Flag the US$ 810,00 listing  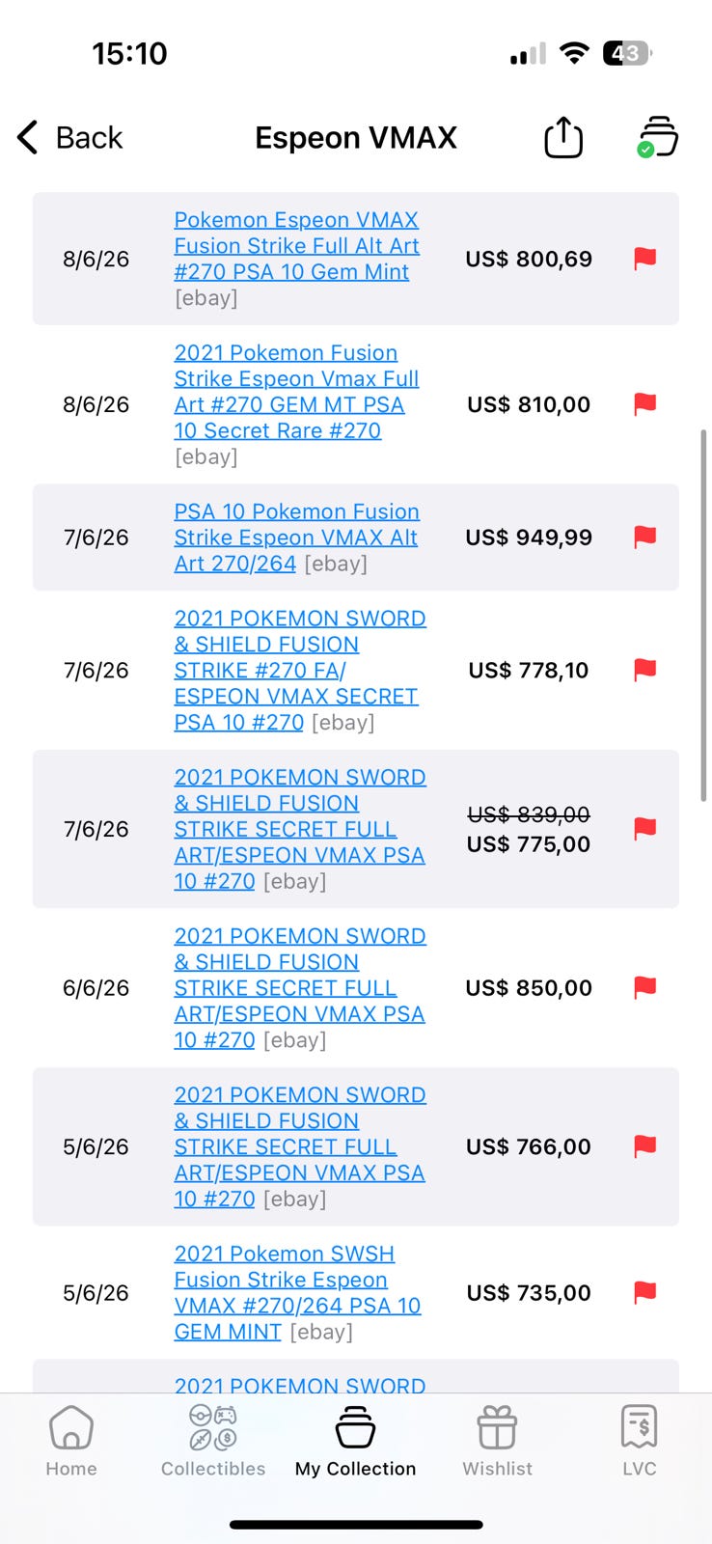[644, 404]
